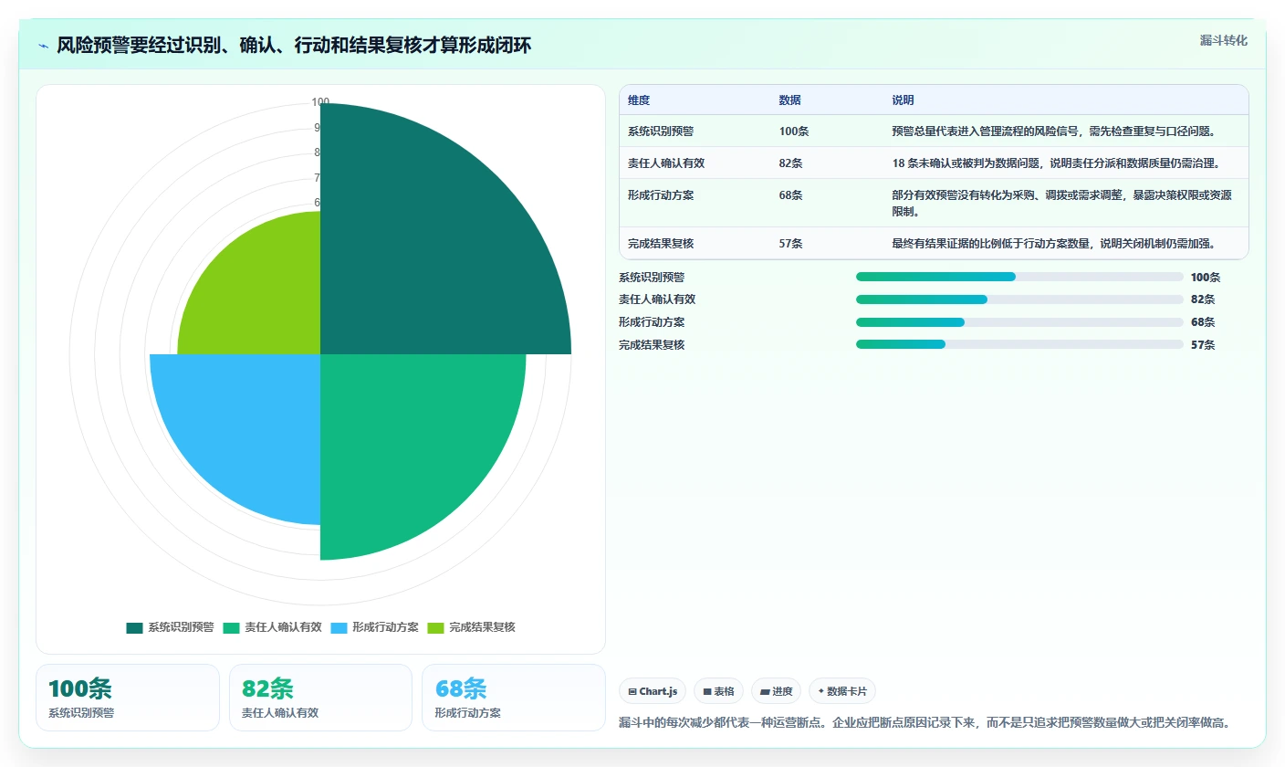Click the 说明 column header
1285x767 pixels.
point(903,100)
